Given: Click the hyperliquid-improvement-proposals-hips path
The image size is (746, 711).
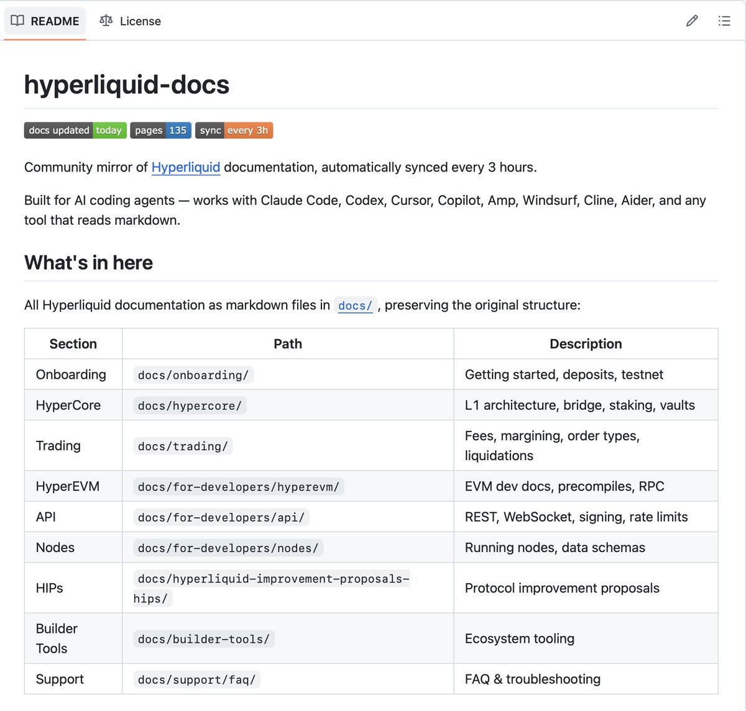Looking at the screenshot, I should (x=272, y=588).
